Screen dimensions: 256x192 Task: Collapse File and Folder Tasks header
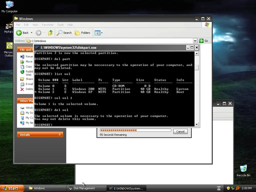tap(25, 50)
